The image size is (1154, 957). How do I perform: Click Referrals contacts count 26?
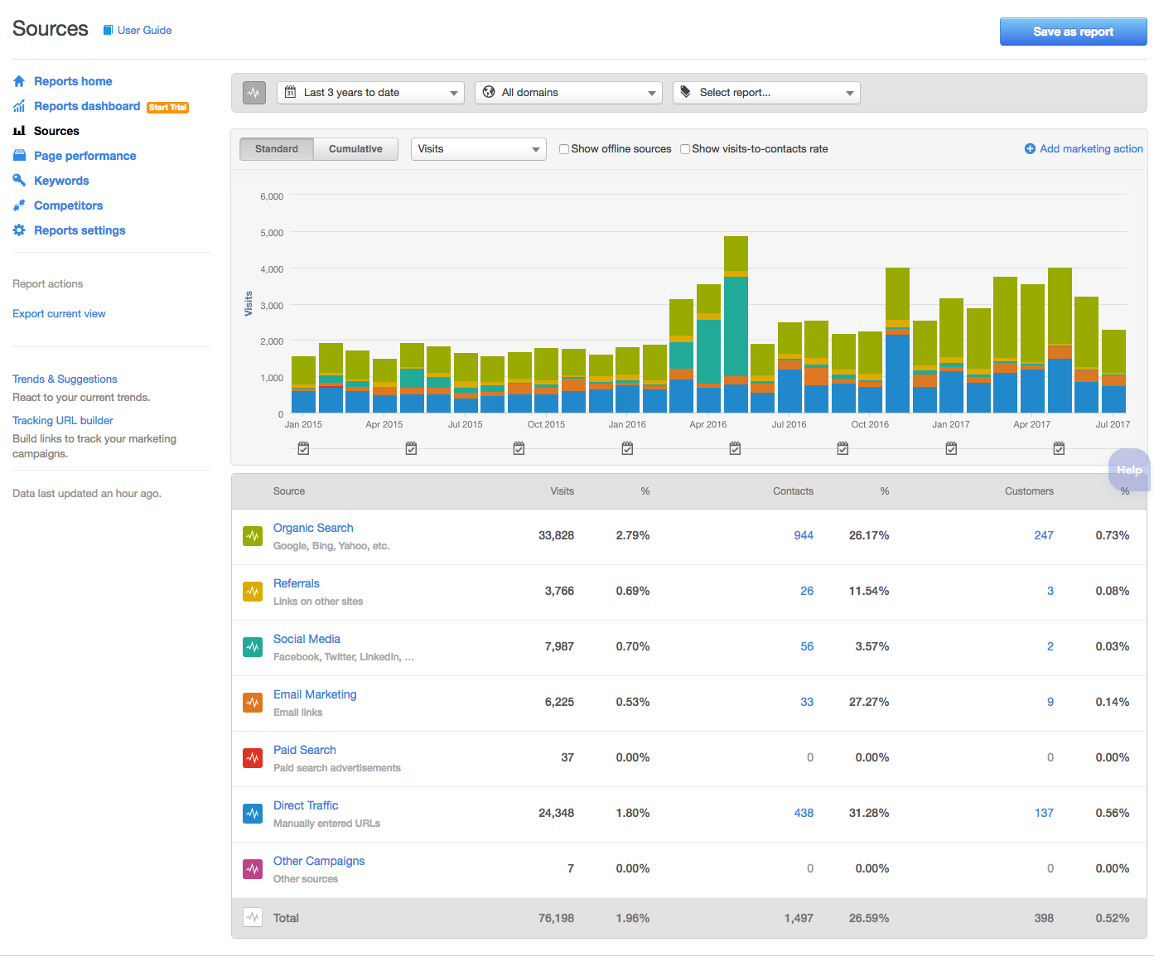pos(807,591)
